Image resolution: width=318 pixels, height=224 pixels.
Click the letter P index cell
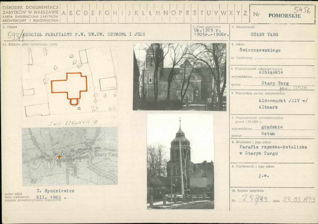coord(180,13)
